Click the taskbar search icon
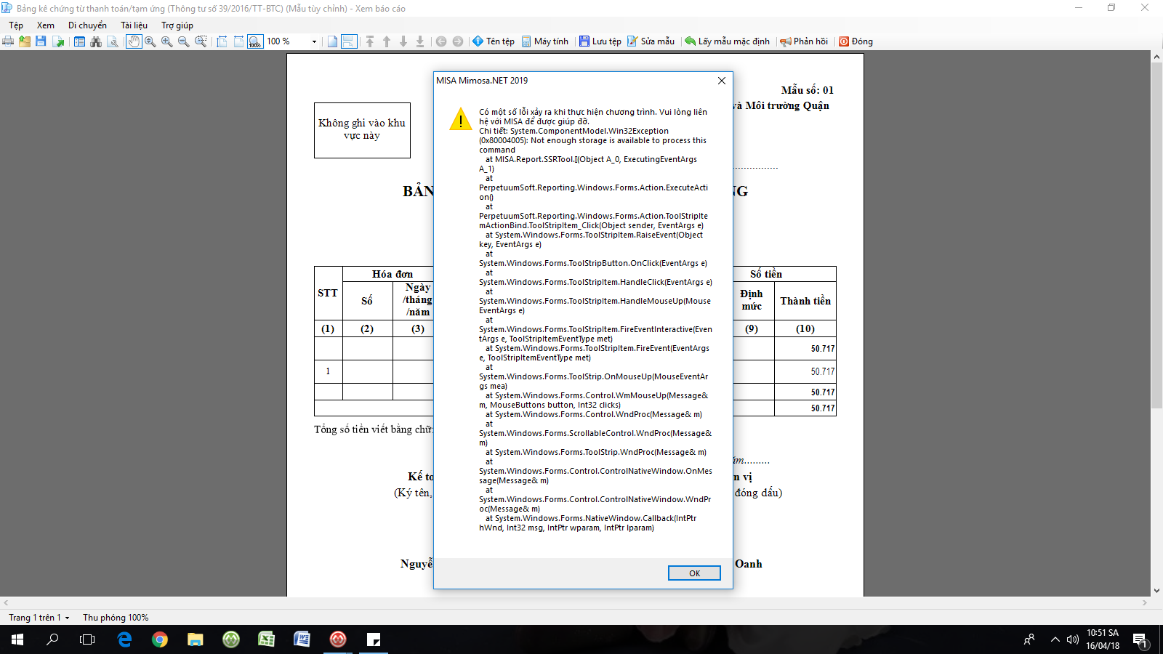Image resolution: width=1163 pixels, height=654 pixels. [x=52, y=639]
